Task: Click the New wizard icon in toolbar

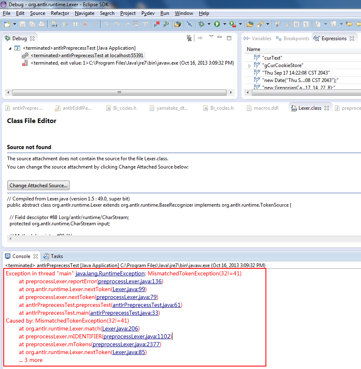Action: click(7, 24)
